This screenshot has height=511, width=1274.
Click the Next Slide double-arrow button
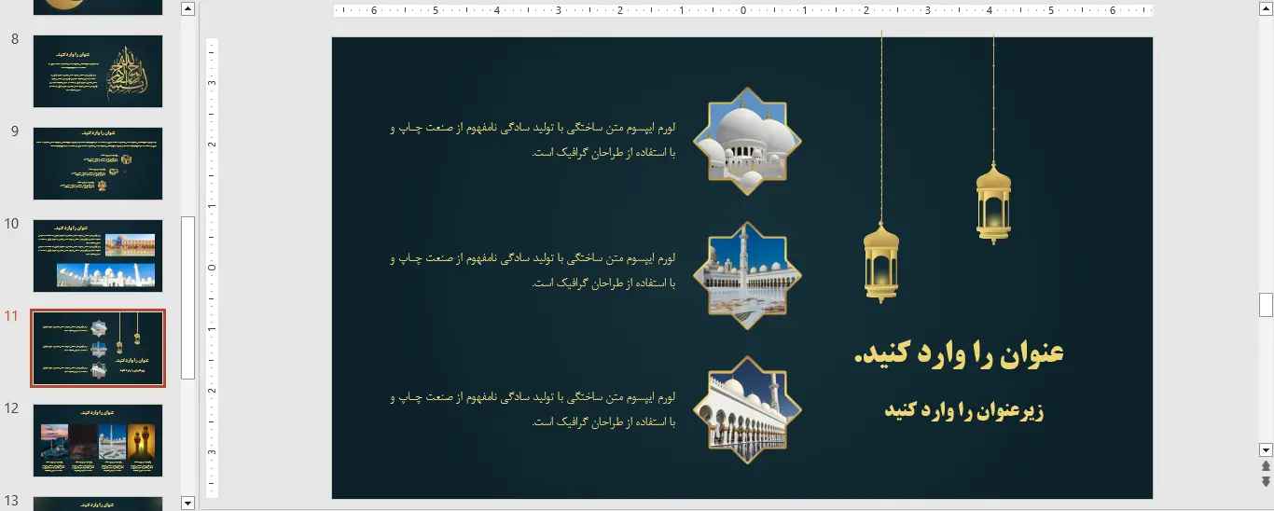pyautogui.click(x=1266, y=481)
